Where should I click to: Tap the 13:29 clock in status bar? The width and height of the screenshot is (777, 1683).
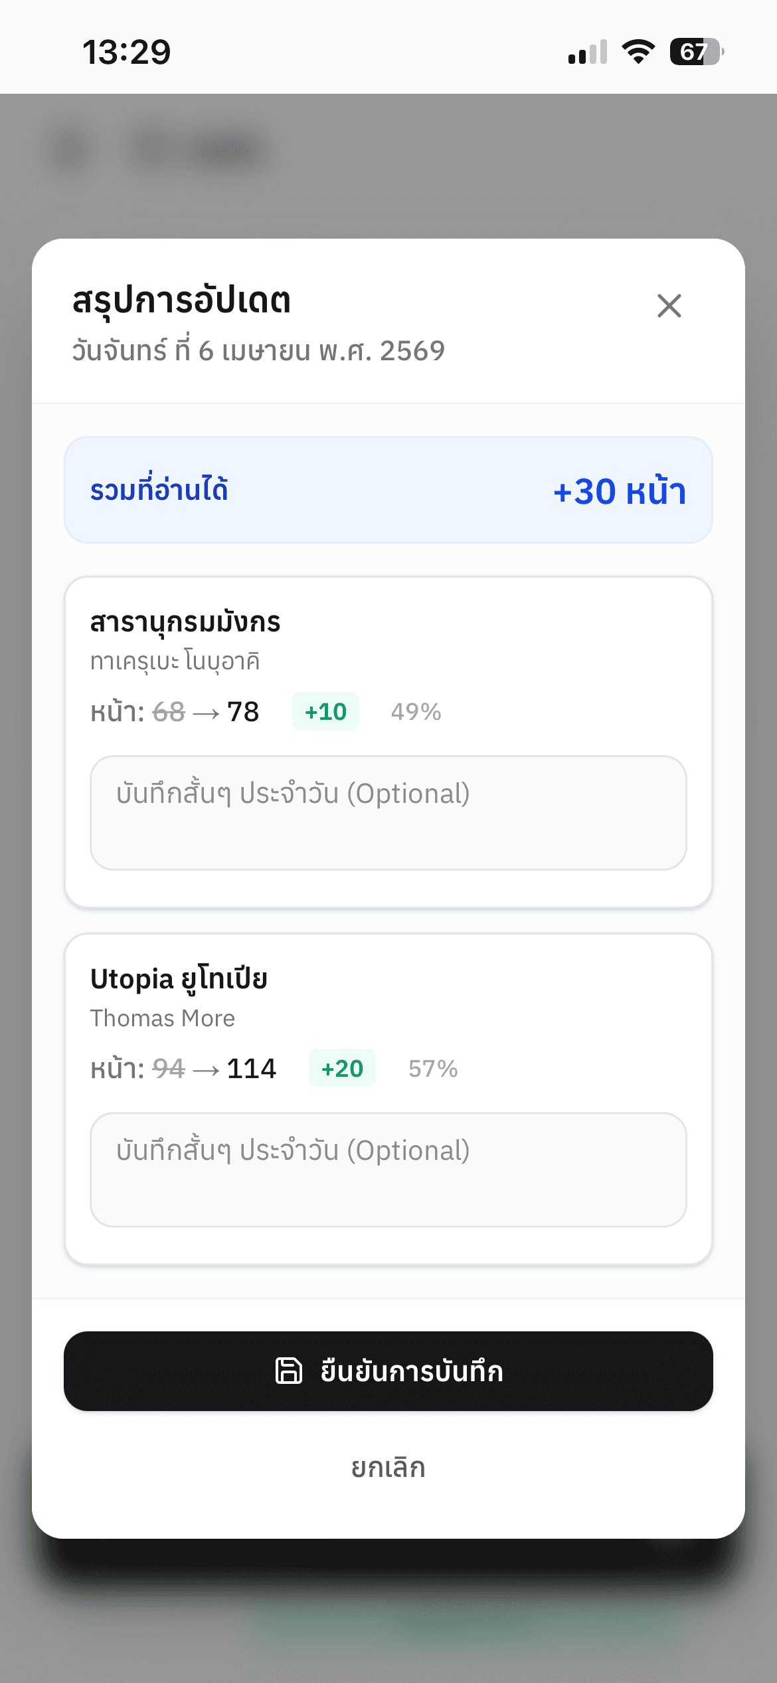tap(126, 52)
